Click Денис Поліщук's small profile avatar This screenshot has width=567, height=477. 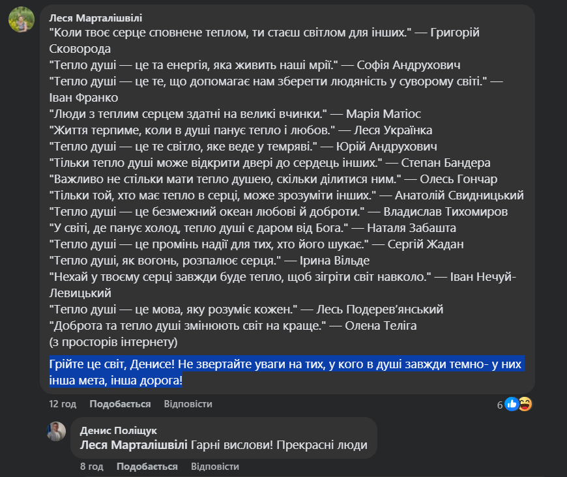coord(56,431)
